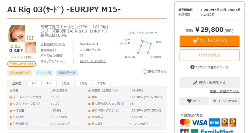
Task: Add product with カートに入れる button
Action: (x=209, y=41)
